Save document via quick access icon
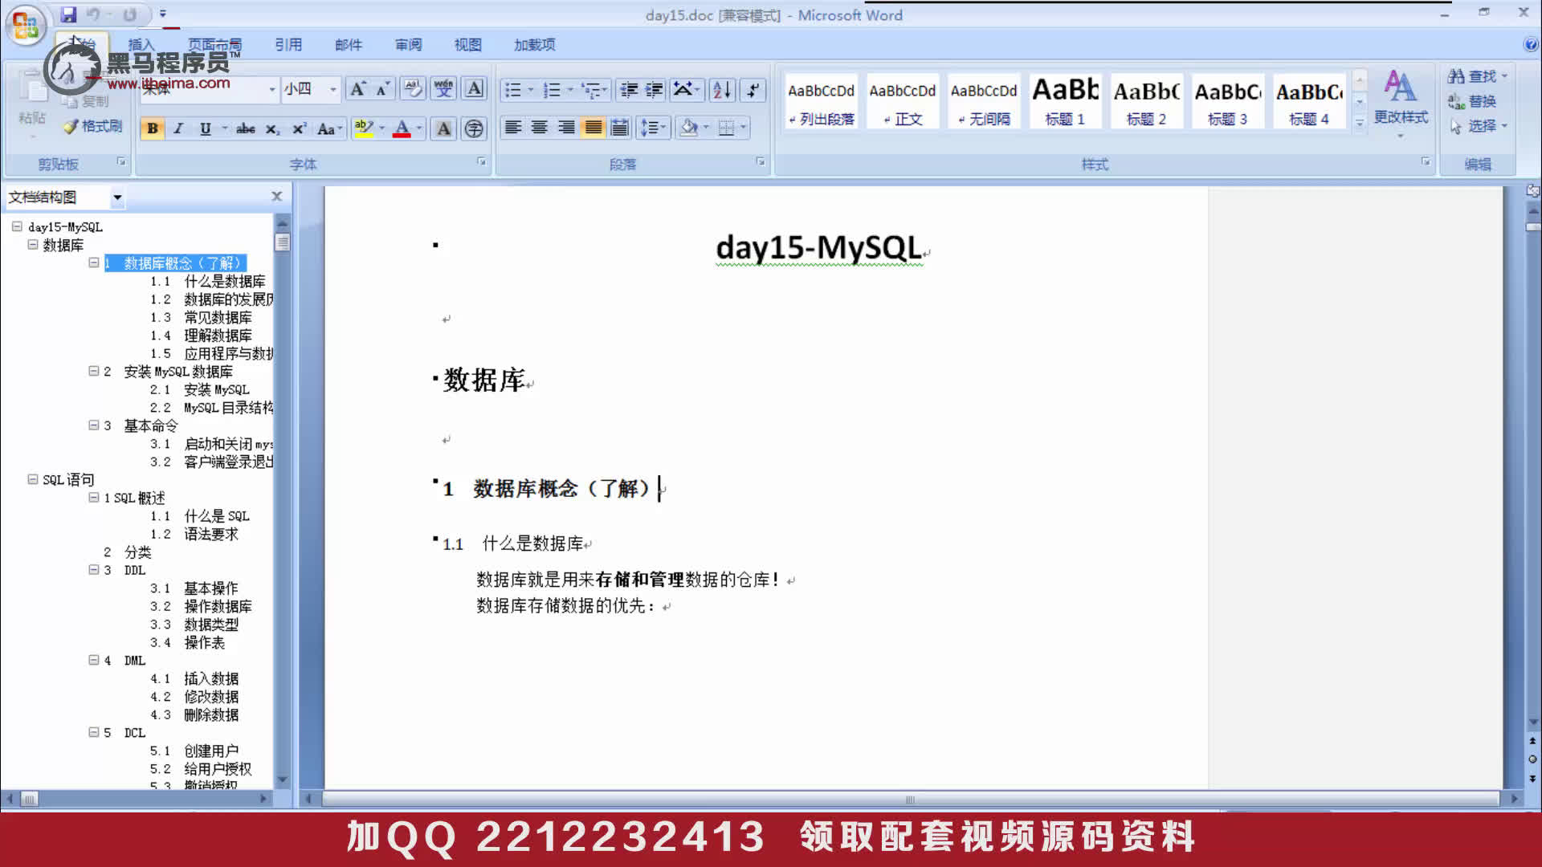 [x=68, y=14]
